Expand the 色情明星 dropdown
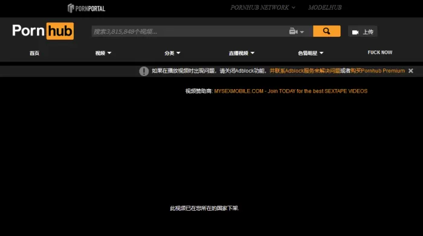Viewport: 423px width, 236px height. coord(311,53)
